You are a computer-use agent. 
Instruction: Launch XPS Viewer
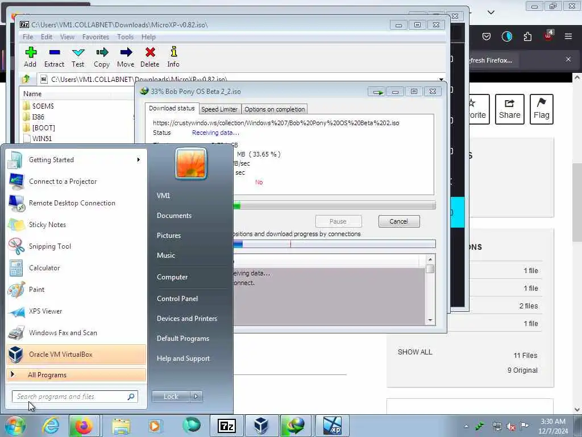click(x=76, y=311)
